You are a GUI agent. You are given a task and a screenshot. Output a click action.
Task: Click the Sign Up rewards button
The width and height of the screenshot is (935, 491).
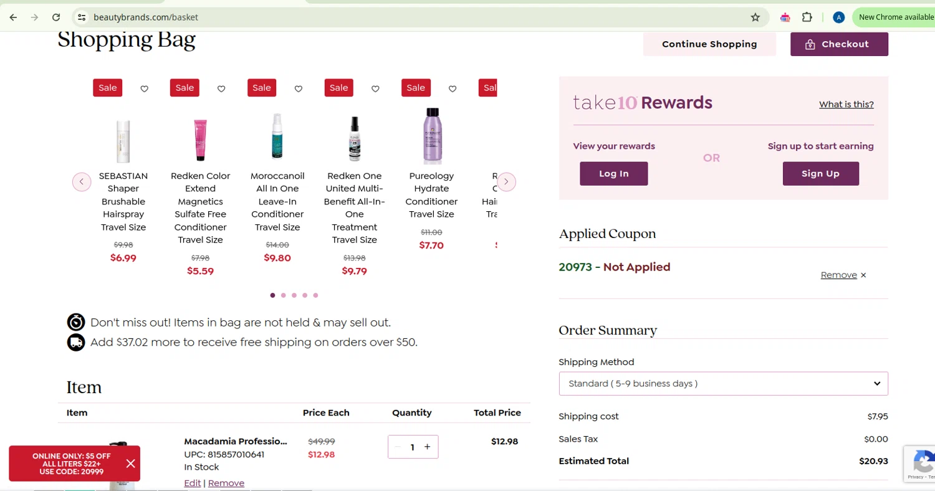point(820,174)
